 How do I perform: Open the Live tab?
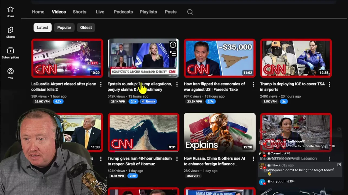(100, 12)
